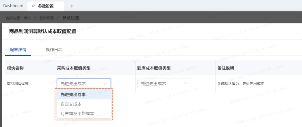Image resolution: width=302 pixels, height=127 pixels.
Task: Click the 到库成本取值类型 column header
Action: coord(154,68)
